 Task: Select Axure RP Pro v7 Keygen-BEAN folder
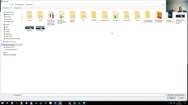tap(51, 18)
